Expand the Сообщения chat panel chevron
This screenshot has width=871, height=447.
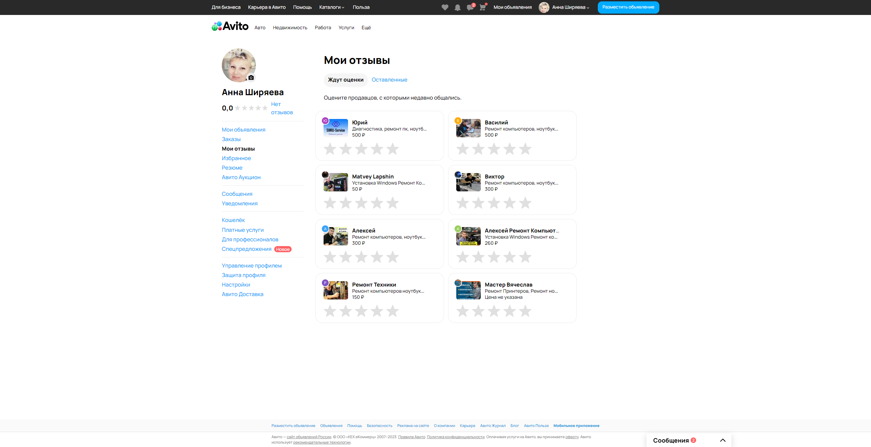pyautogui.click(x=723, y=440)
